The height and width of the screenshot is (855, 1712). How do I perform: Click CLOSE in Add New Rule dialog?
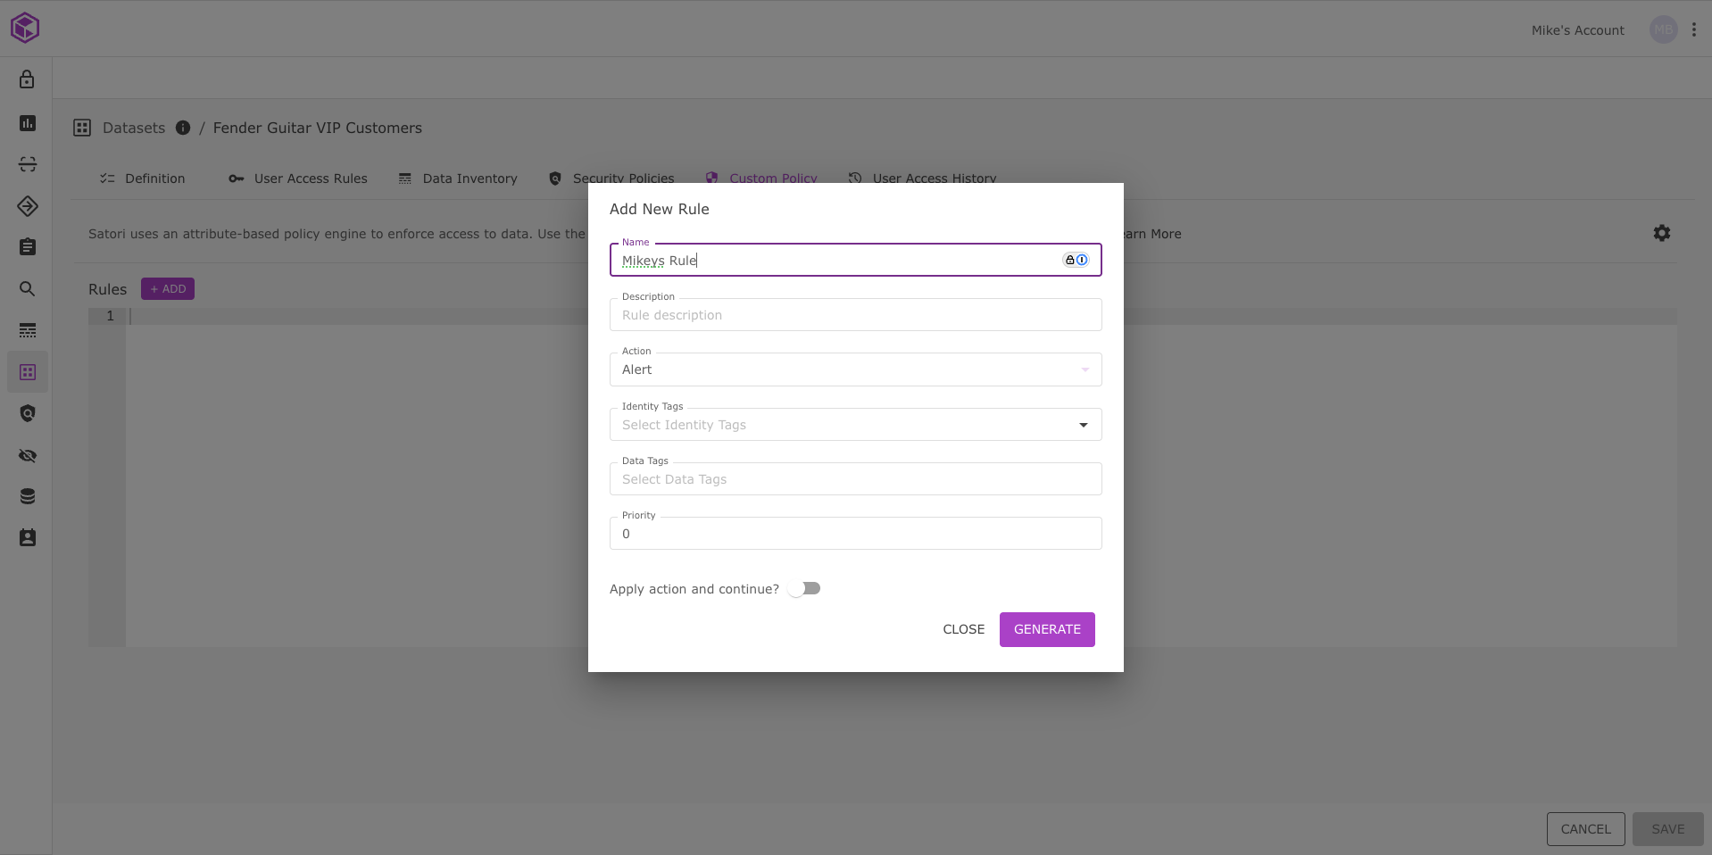click(964, 629)
